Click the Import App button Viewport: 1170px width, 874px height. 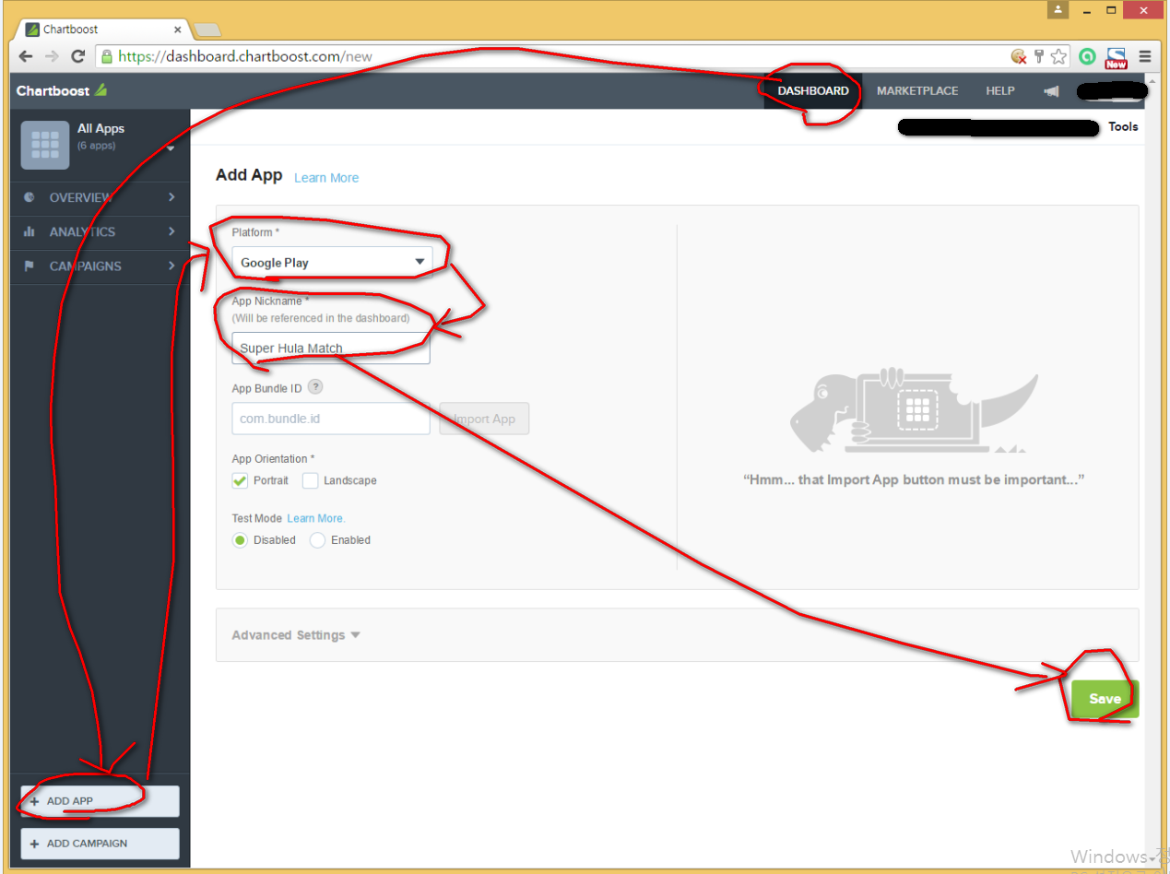pos(484,419)
